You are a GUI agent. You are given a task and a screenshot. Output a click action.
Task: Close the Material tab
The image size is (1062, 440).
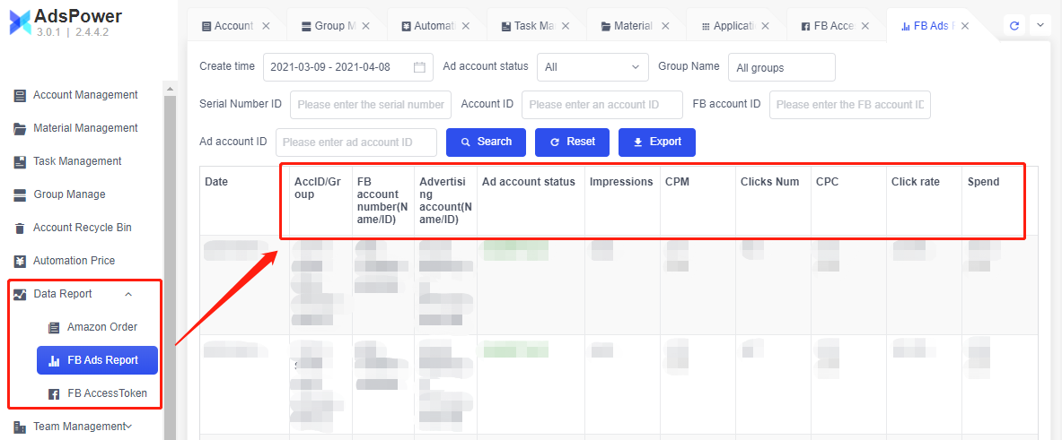coord(665,26)
